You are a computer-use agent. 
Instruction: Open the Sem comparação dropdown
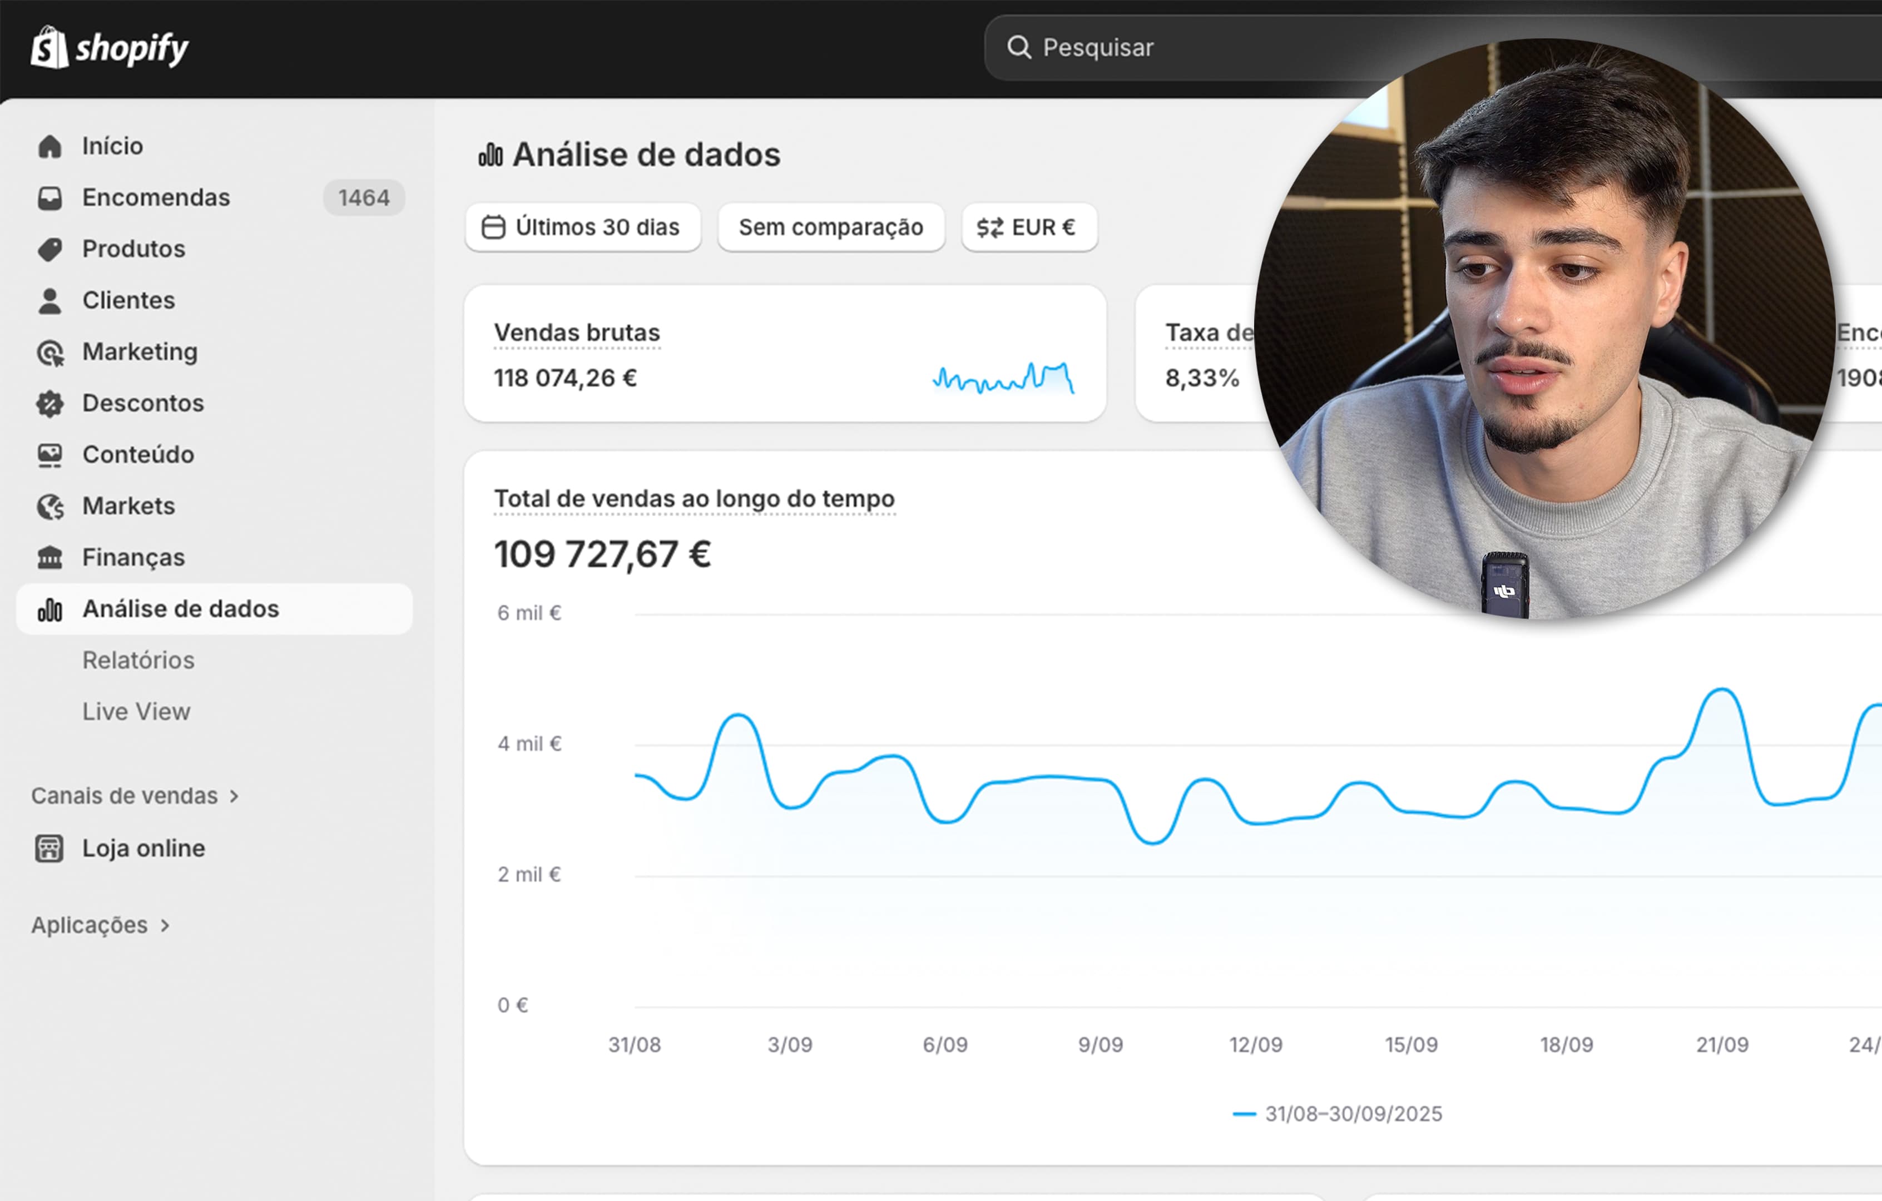click(831, 227)
